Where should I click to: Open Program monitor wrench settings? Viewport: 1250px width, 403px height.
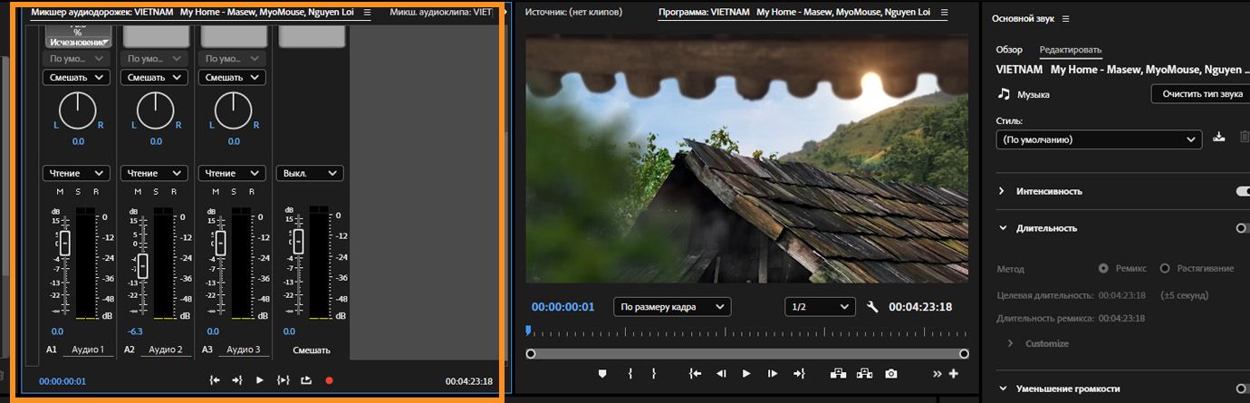pos(872,307)
